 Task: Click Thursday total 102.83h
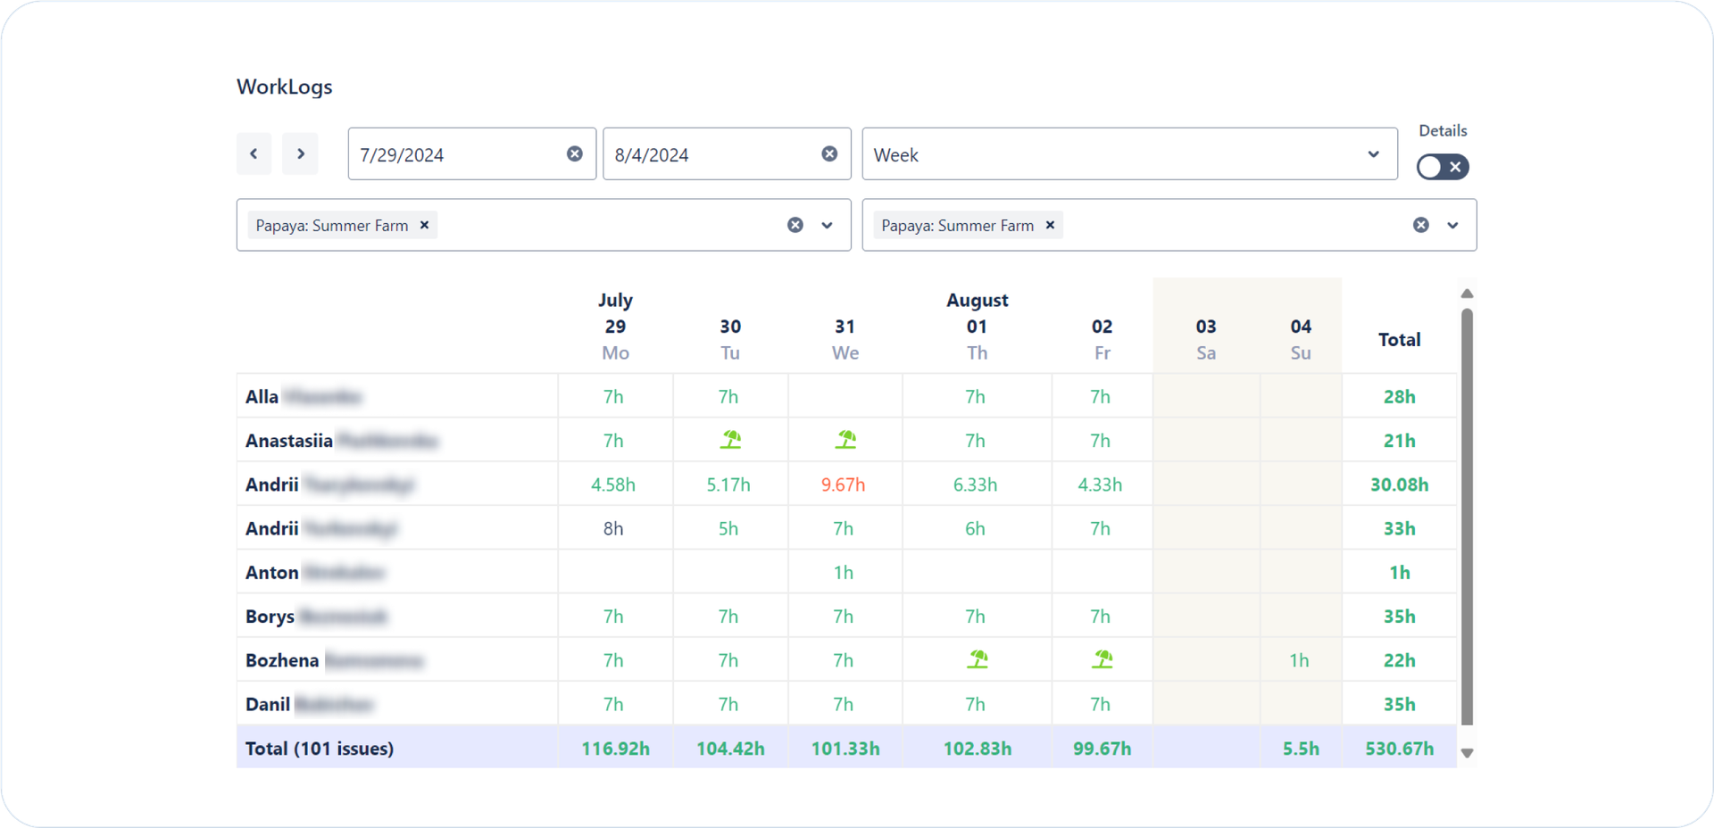(978, 749)
